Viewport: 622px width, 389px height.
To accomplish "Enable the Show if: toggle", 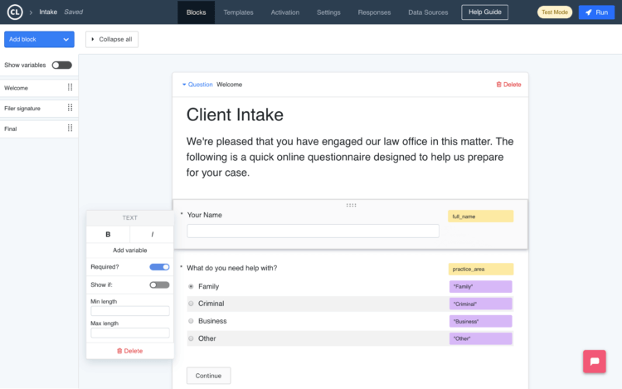I will [x=159, y=284].
